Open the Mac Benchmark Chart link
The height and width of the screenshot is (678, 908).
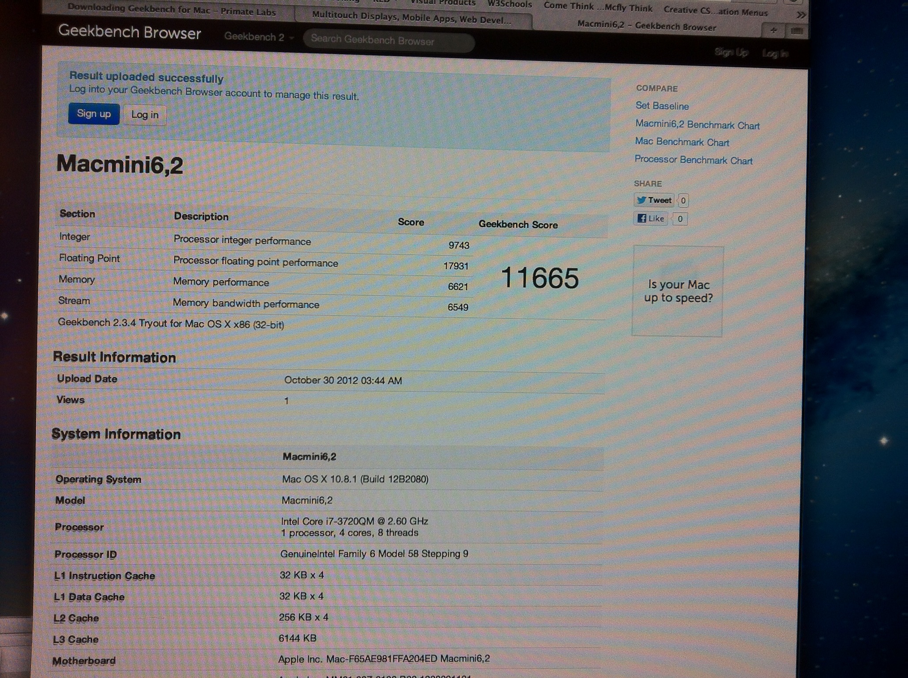point(682,142)
